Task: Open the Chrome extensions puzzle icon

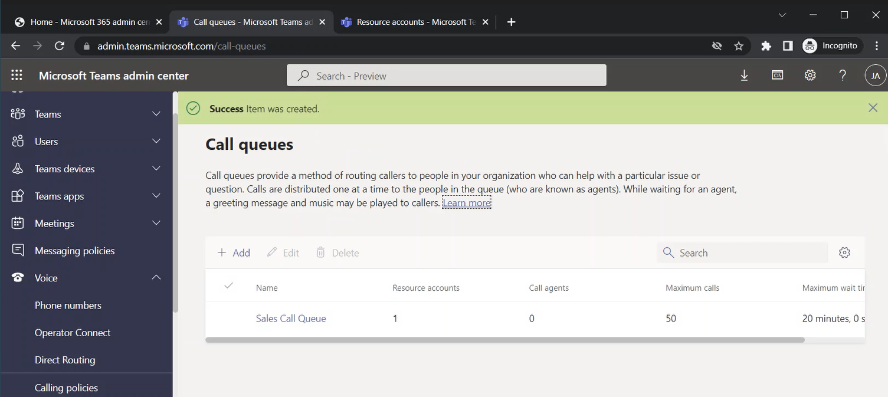Action: [766, 46]
